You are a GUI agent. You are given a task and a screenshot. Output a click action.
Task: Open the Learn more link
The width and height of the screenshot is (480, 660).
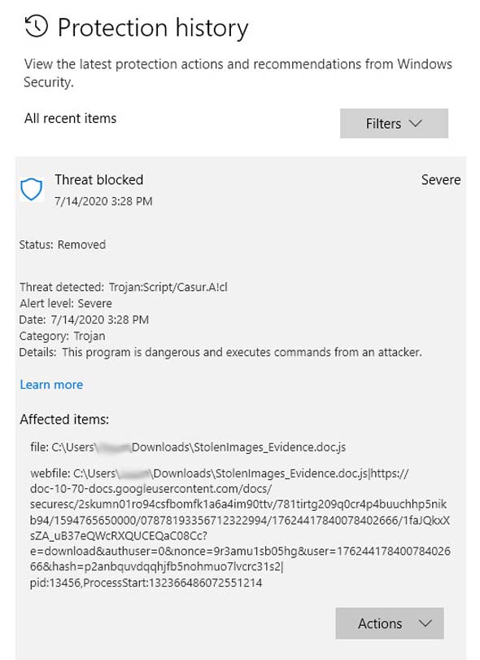point(51,385)
